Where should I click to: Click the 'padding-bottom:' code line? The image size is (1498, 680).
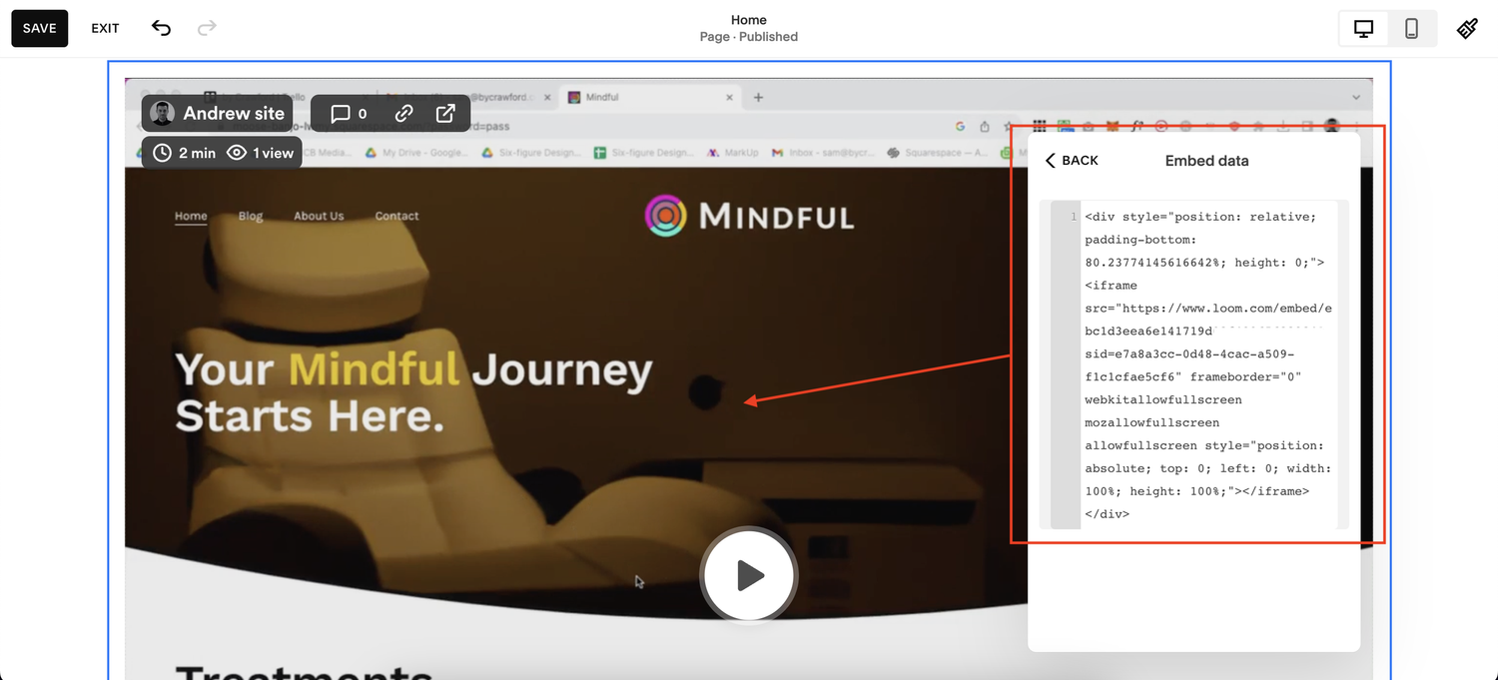point(1140,240)
